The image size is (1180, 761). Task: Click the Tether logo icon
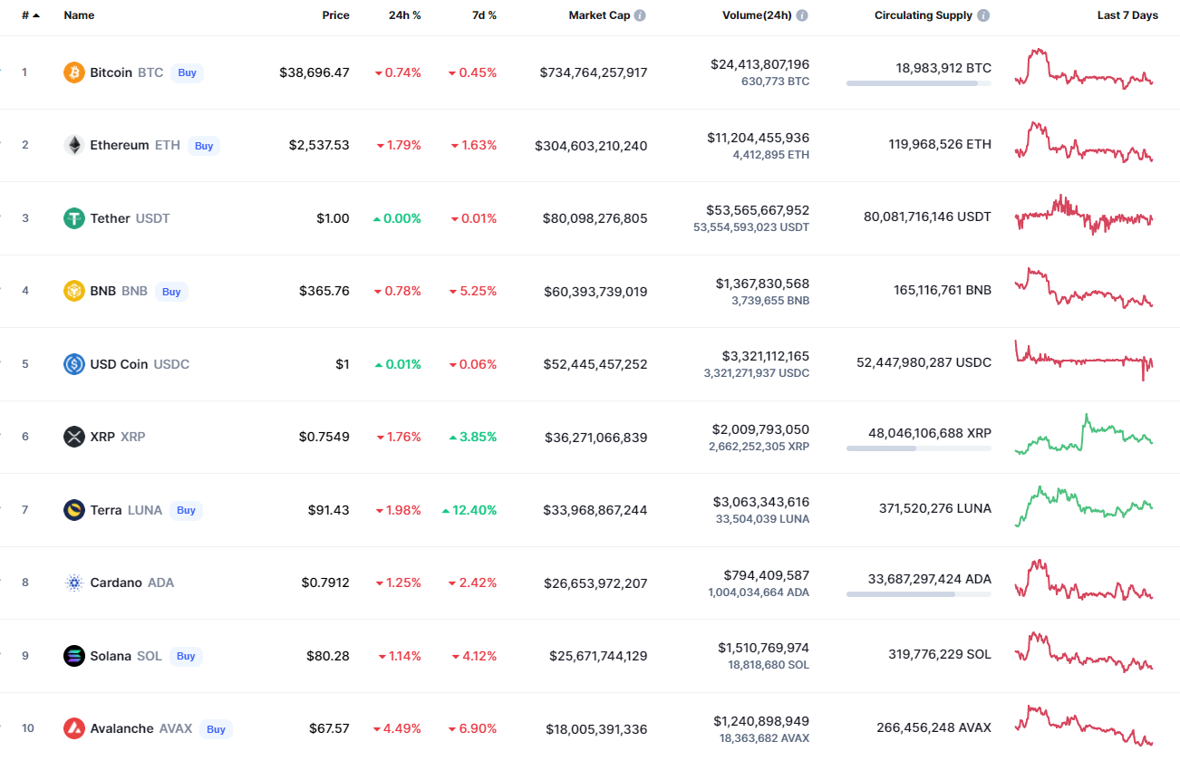point(74,218)
